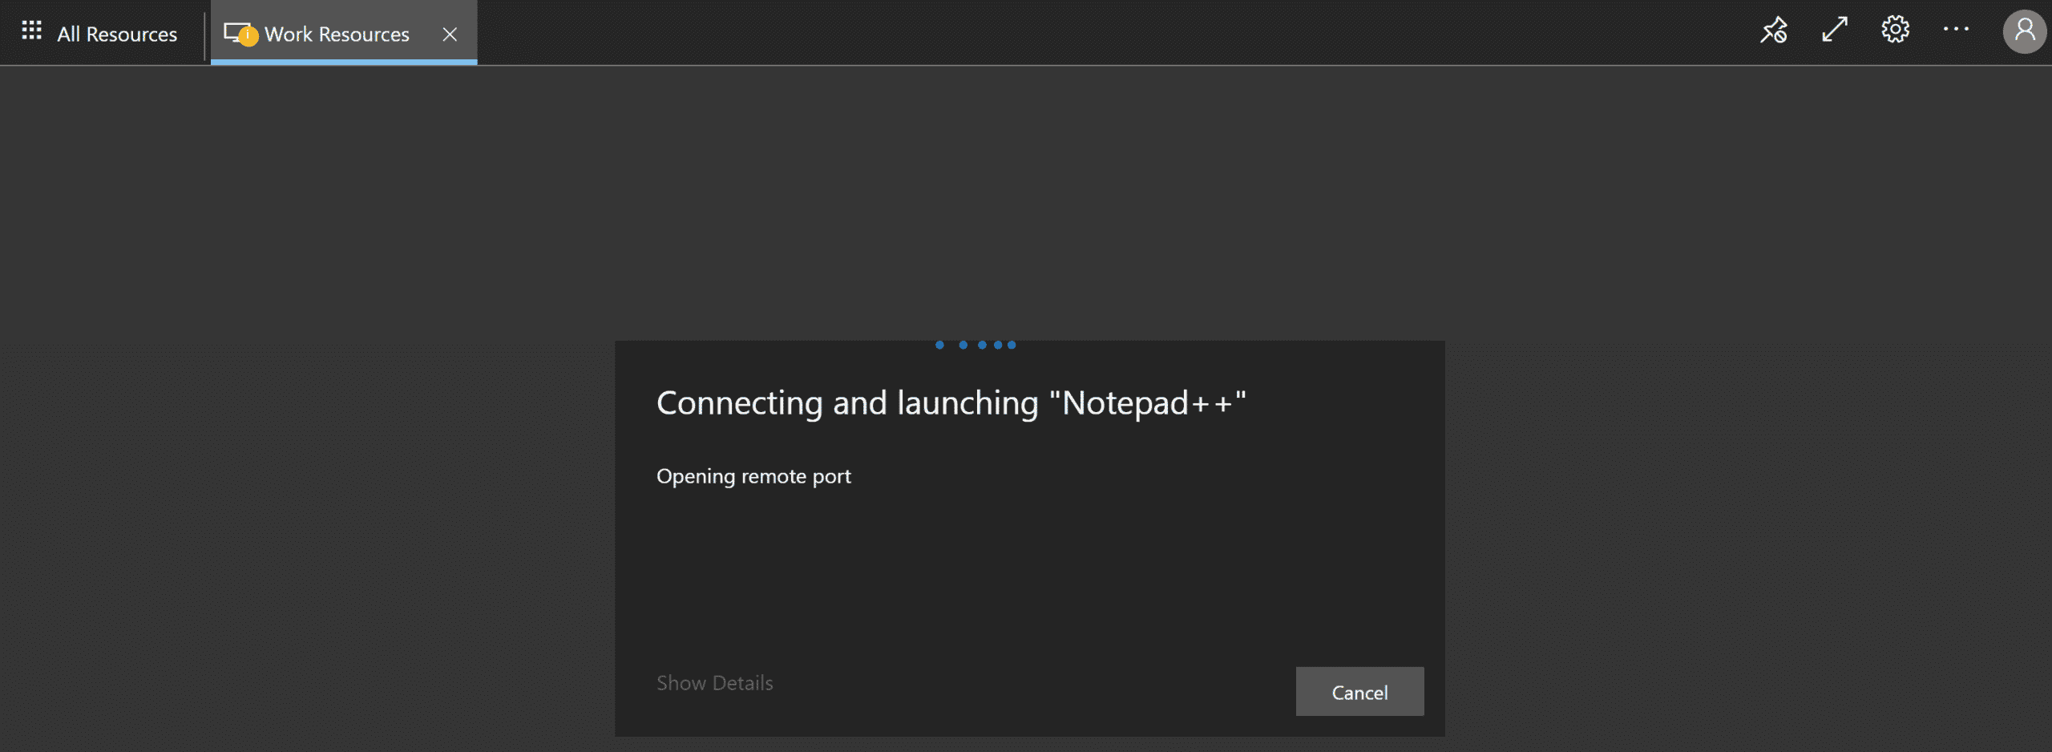
Task: Click the dark background left of dialog
Action: point(305,481)
